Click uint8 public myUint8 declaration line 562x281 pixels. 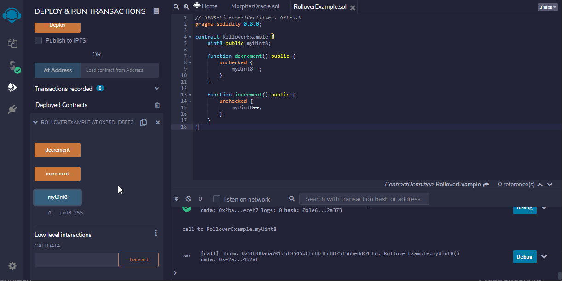(239, 43)
